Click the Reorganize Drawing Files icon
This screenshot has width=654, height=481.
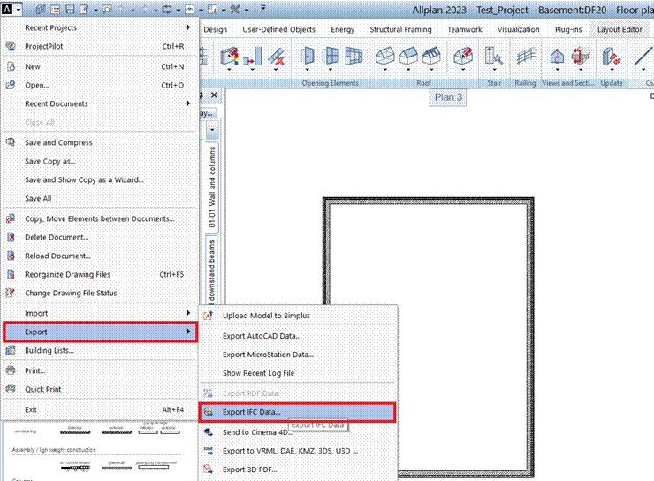(x=11, y=274)
